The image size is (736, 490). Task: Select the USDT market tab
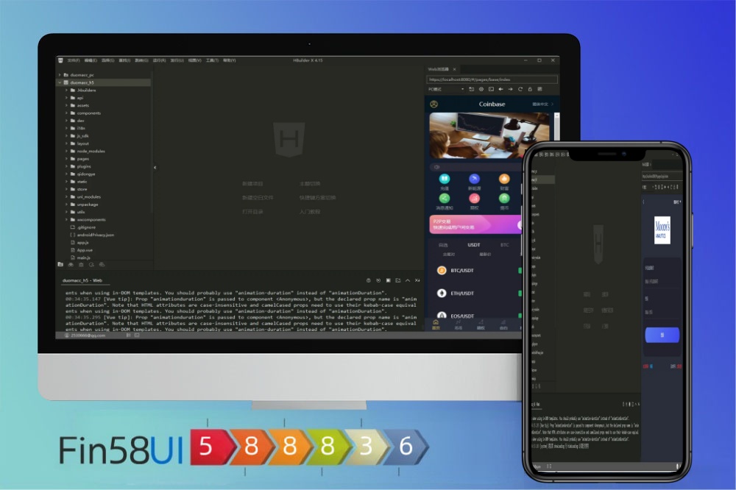tap(474, 245)
